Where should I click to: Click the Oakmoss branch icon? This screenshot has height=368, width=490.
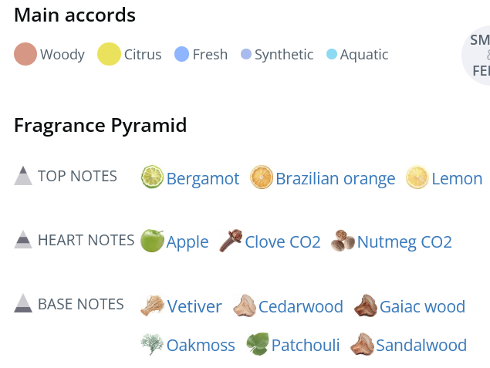point(152,344)
